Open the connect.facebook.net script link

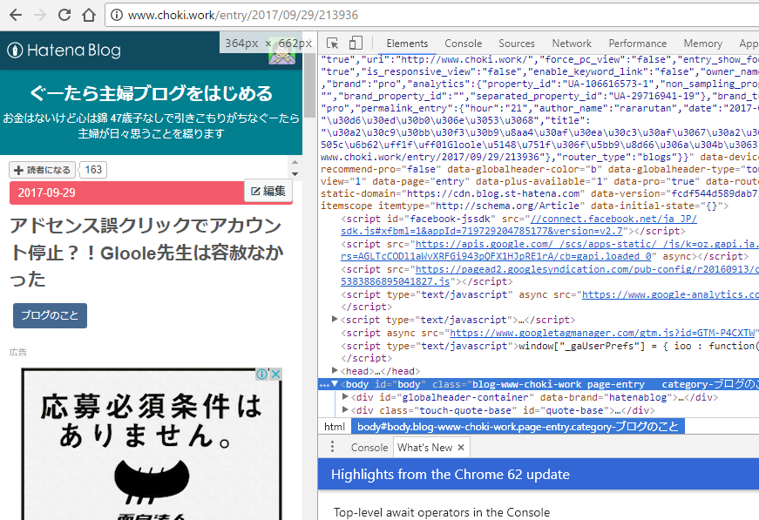(x=518, y=225)
